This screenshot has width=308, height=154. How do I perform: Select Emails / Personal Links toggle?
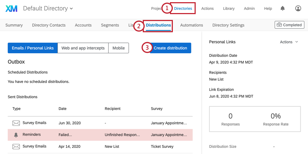pos(33,48)
